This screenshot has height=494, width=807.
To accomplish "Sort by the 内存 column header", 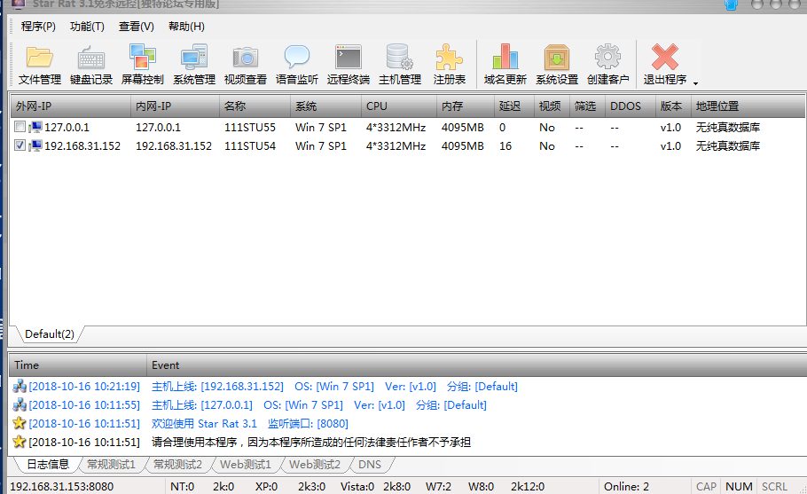I will tap(466, 106).
